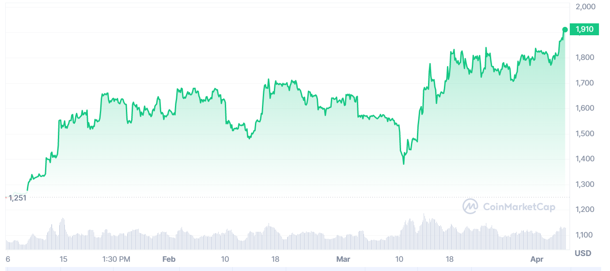Click the 15 date label on the axis

tap(63, 259)
